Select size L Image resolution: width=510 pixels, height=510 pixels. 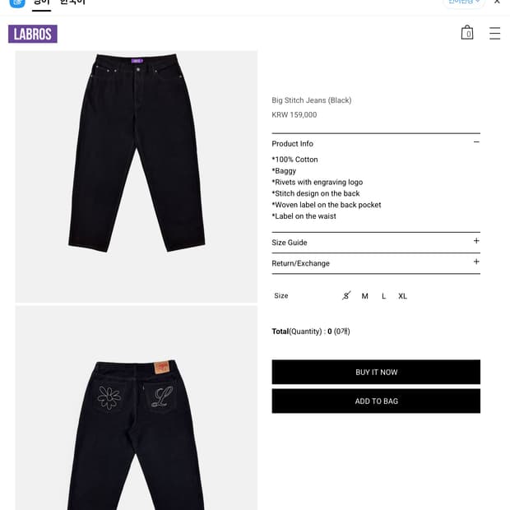384,296
